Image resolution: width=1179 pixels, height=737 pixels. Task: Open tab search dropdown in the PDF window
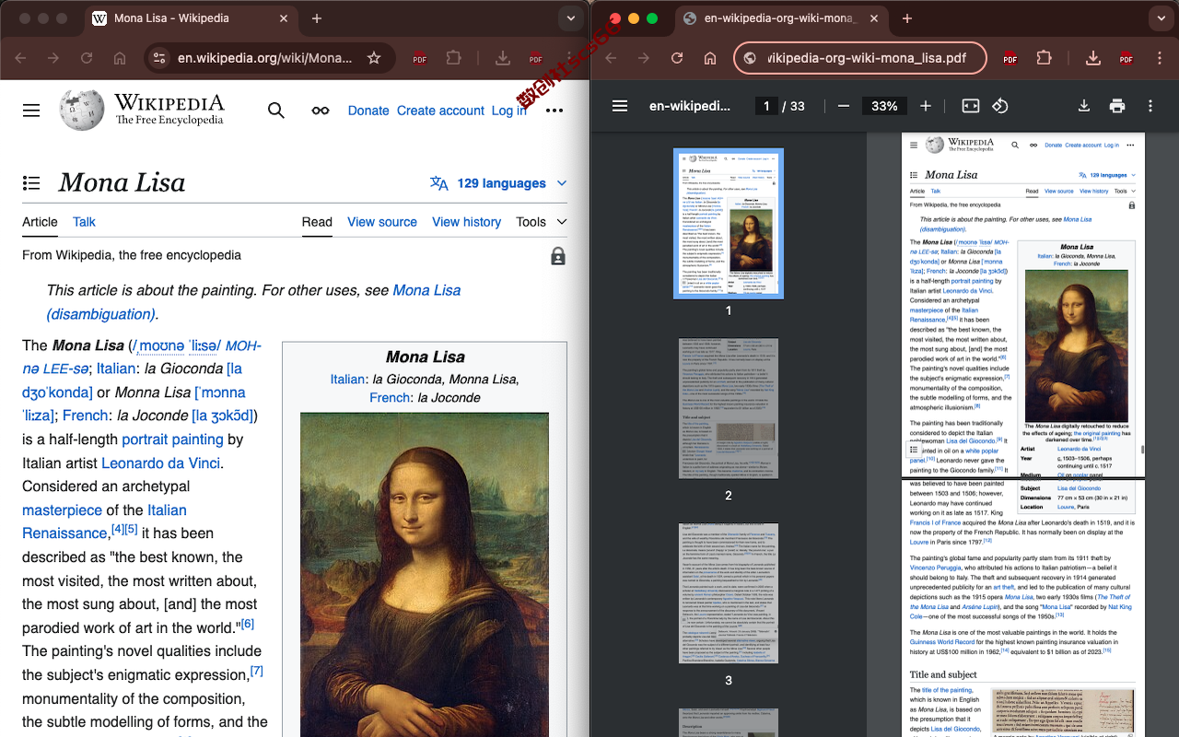(1161, 18)
